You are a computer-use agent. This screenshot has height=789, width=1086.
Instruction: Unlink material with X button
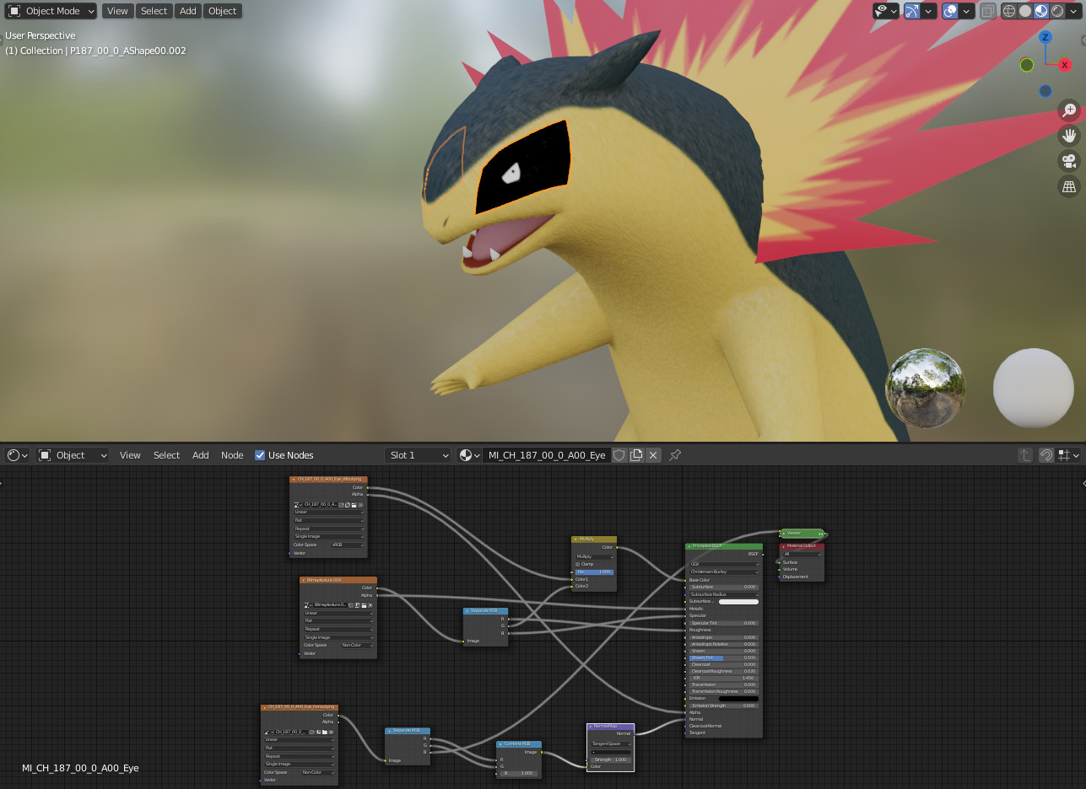click(x=653, y=455)
